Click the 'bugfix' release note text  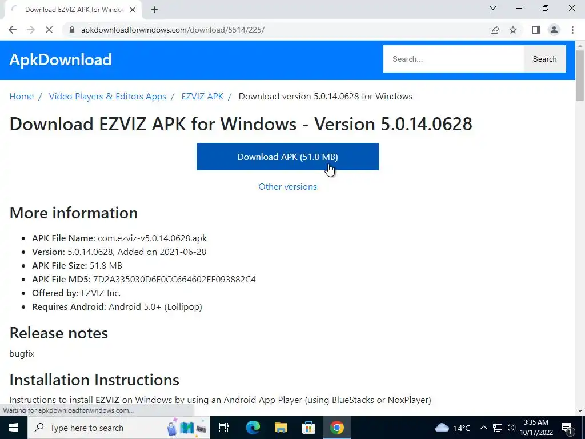click(22, 353)
